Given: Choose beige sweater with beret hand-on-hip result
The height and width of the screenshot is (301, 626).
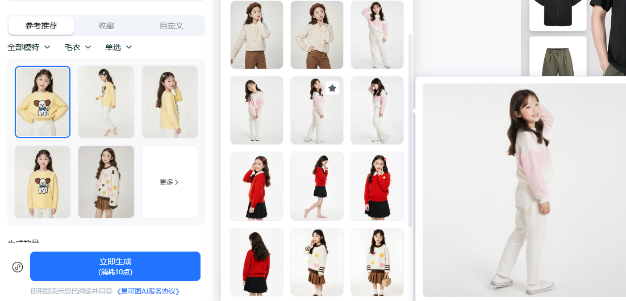Looking at the screenshot, I should coord(317,35).
